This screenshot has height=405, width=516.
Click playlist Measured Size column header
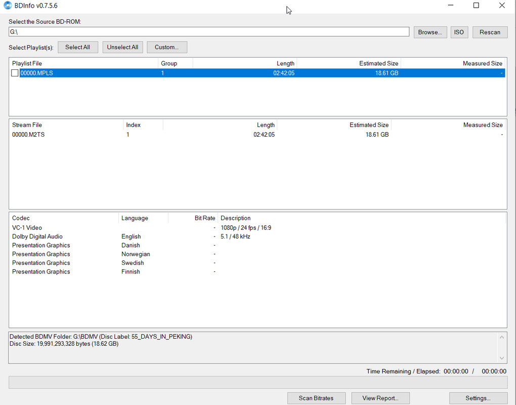453,63
